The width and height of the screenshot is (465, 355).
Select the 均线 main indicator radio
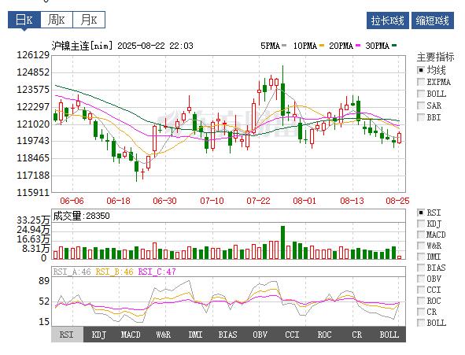[x=420, y=70]
